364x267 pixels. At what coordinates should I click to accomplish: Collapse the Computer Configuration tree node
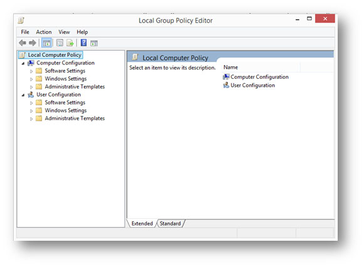coord(23,63)
